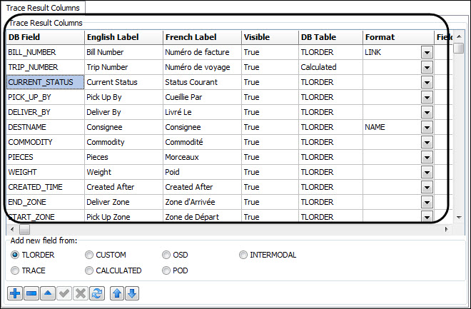
Task: Move the selected field up with the up-arrow icon
Action: (x=118, y=293)
